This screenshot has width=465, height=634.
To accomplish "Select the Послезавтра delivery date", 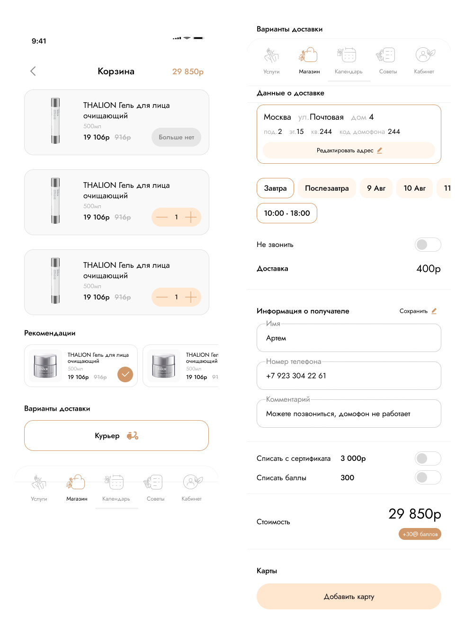I will (327, 188).
